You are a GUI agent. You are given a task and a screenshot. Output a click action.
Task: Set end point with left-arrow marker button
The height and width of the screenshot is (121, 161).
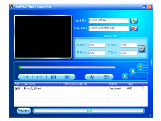tap(39, 77)
